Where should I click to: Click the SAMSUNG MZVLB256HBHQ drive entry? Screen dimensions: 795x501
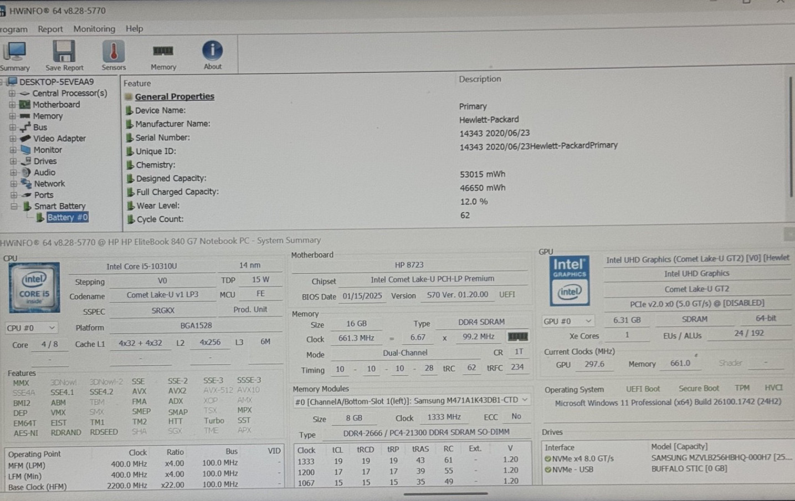point(721,458)
